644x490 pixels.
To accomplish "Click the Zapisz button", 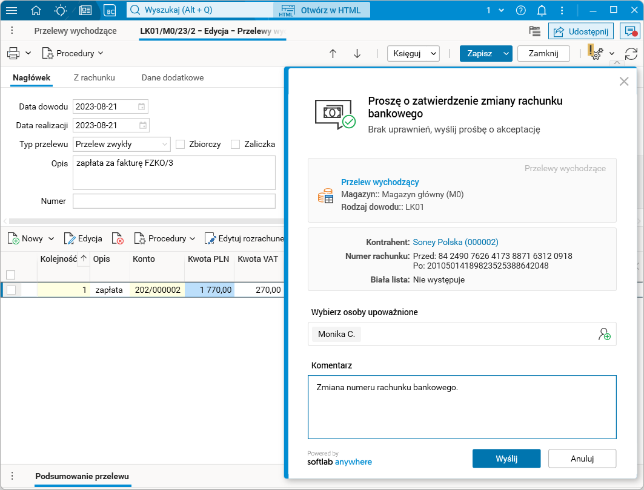I will tap(479, 53).
